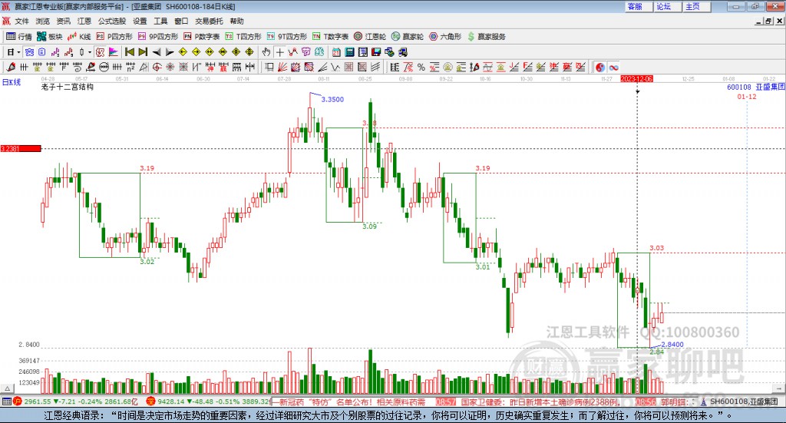Viewport: 786px width, 423px height.
Task: Click the 老子十二宫结构 indicator title
Action: pos(68,87)
